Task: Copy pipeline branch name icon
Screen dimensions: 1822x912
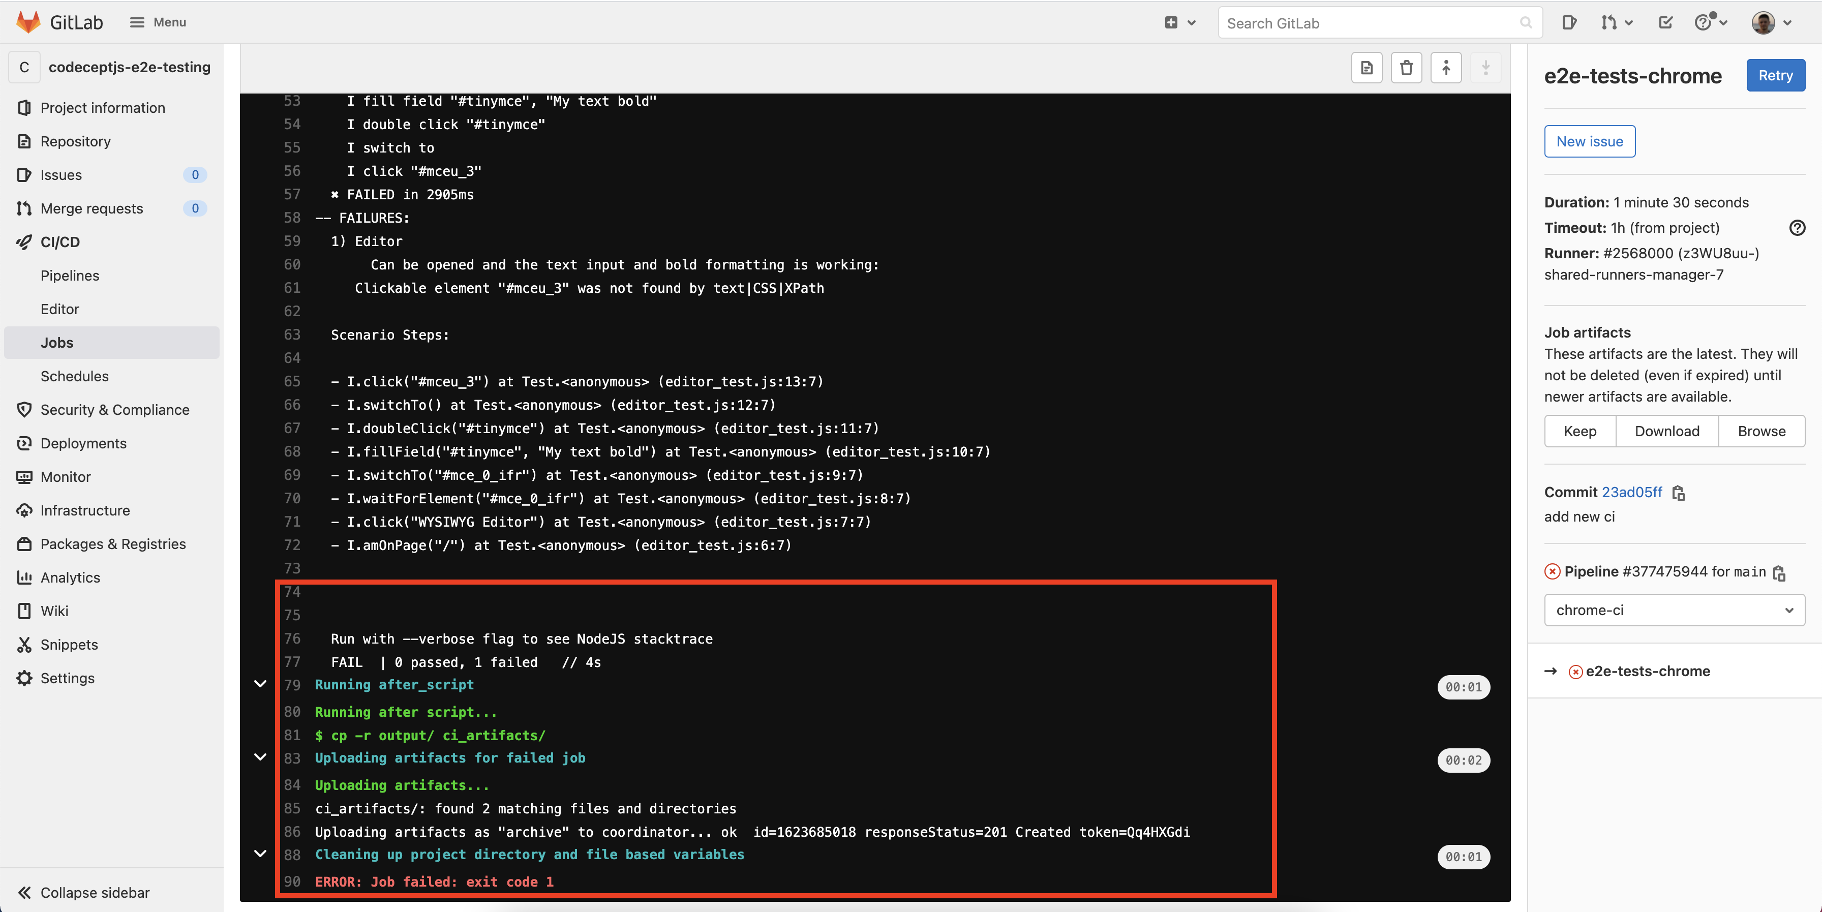Action: point(1780,573)
